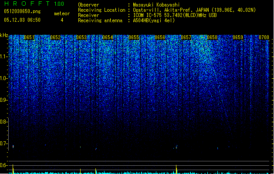Click the observer name Masayuki Kobayashi
The width and height of the screenshot is (274, 174).
(x=156, y=5)
